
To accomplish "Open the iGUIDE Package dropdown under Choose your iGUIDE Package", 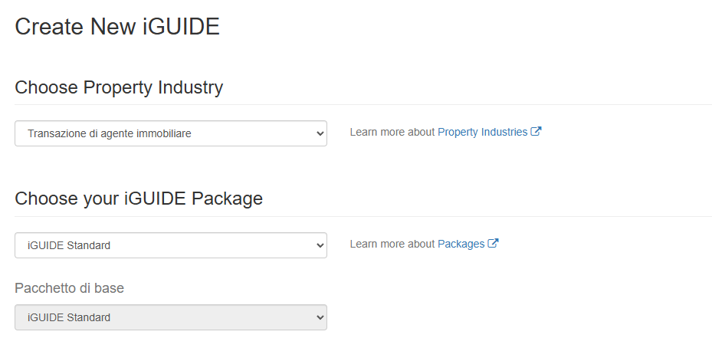I will (171, 245).
